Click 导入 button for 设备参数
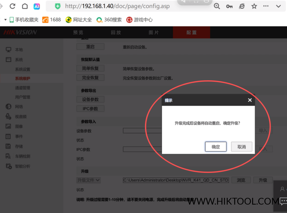 pos(264,130)
